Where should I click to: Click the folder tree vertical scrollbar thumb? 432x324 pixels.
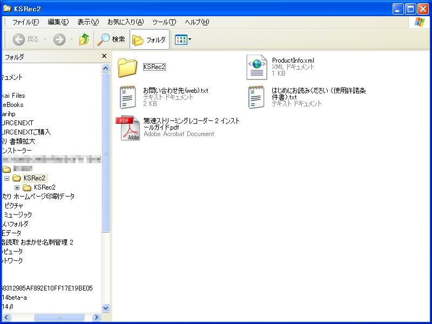pyautogui.click(x=105, y=153)
